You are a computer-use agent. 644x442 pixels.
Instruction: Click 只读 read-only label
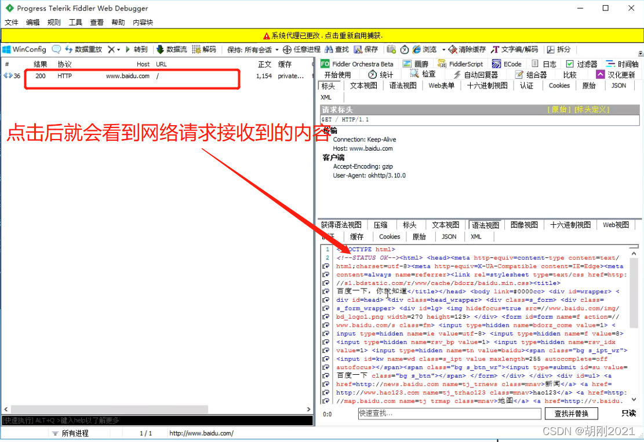pyautogui.click(x=629, y=413)
